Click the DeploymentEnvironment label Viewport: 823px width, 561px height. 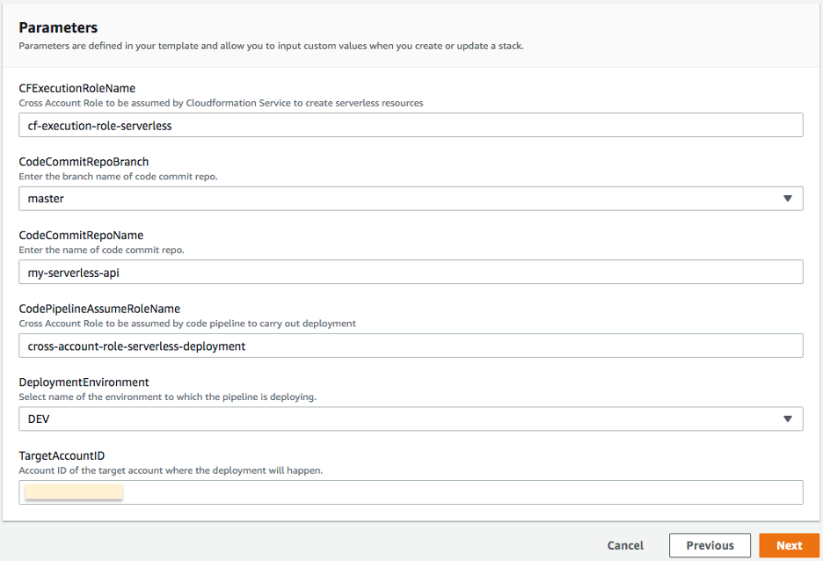tap(83, 382)
